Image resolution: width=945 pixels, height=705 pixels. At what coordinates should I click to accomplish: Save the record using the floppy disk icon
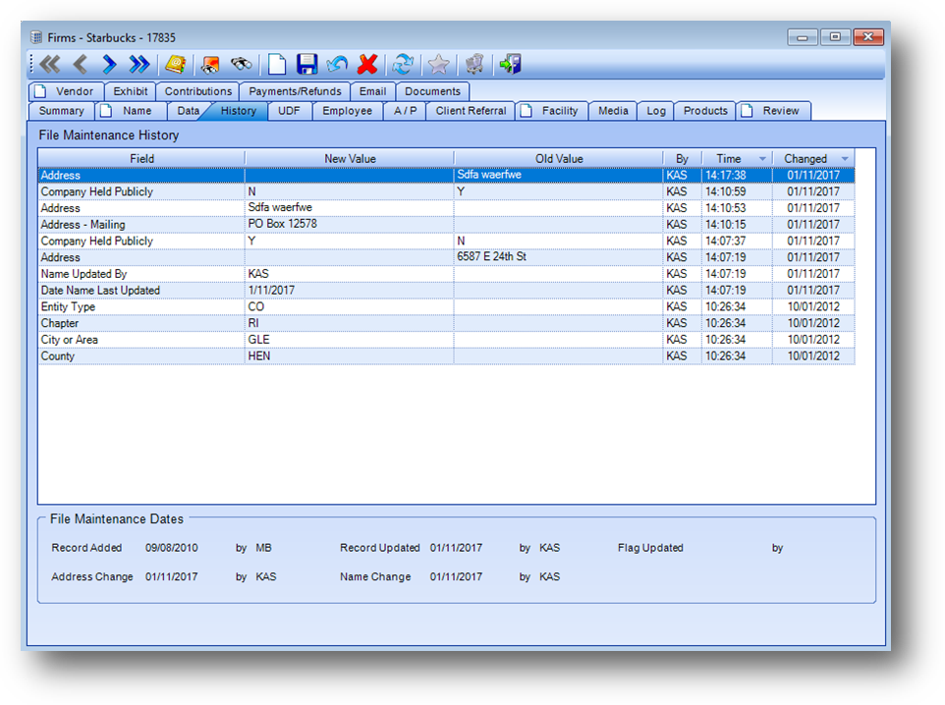[x=306, y=65]
